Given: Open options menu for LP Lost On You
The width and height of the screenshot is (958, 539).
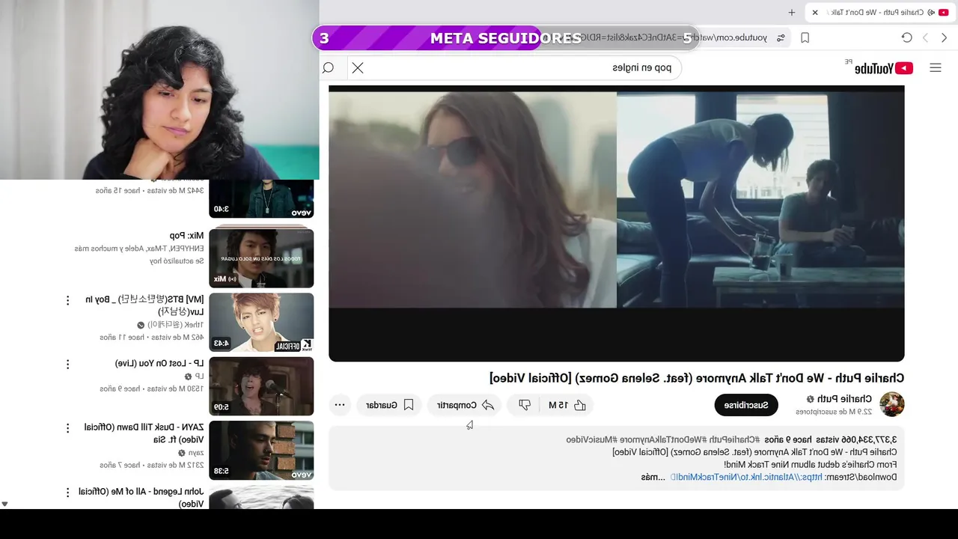Looking at the screenshot, I should (67, 365).
